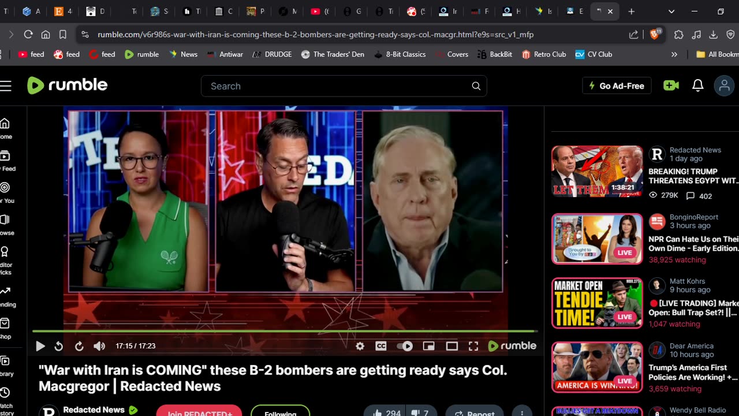Go to browser home page

point(46,35)
